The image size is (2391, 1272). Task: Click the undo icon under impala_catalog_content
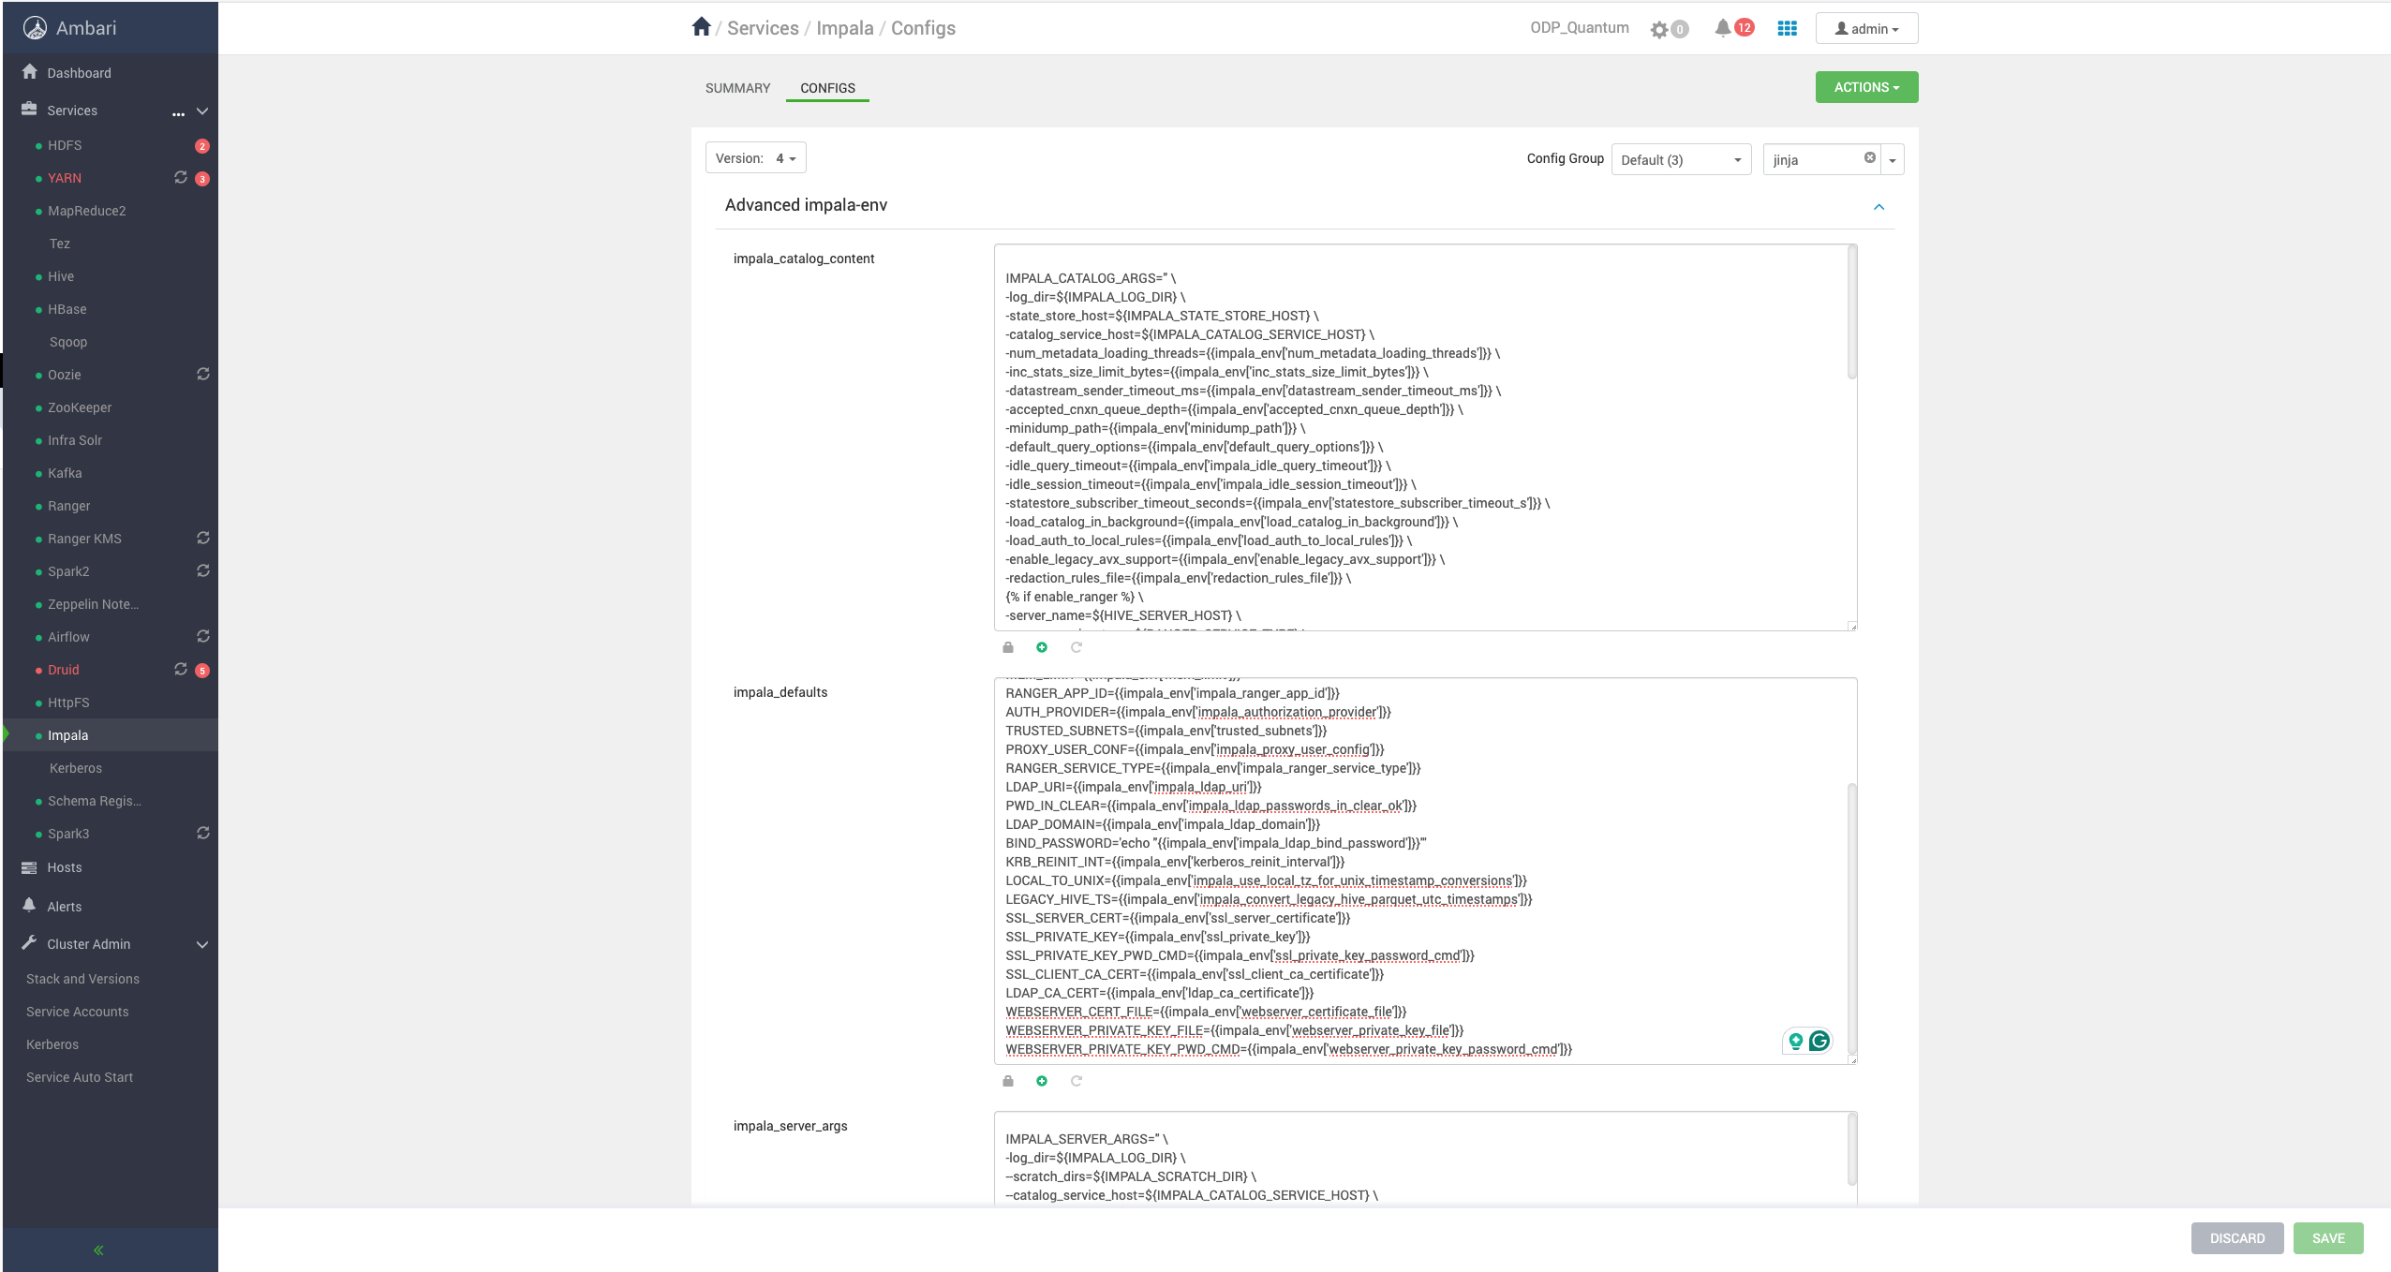(x=1077, y=647)
